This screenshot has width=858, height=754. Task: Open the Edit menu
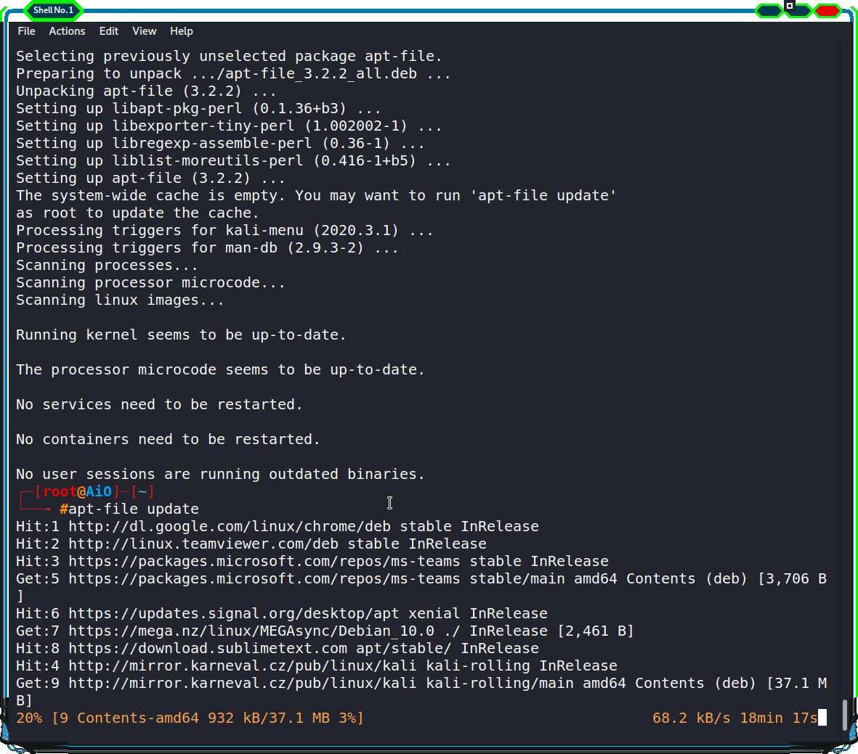pyautogui.click(x=108, y=31)
